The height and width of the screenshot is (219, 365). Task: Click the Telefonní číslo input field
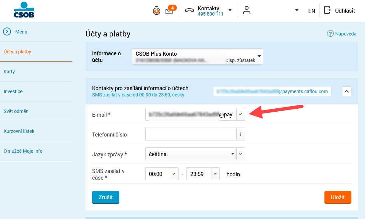point(191,135)
